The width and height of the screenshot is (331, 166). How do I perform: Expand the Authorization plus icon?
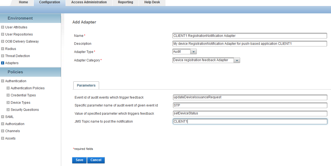2,124
